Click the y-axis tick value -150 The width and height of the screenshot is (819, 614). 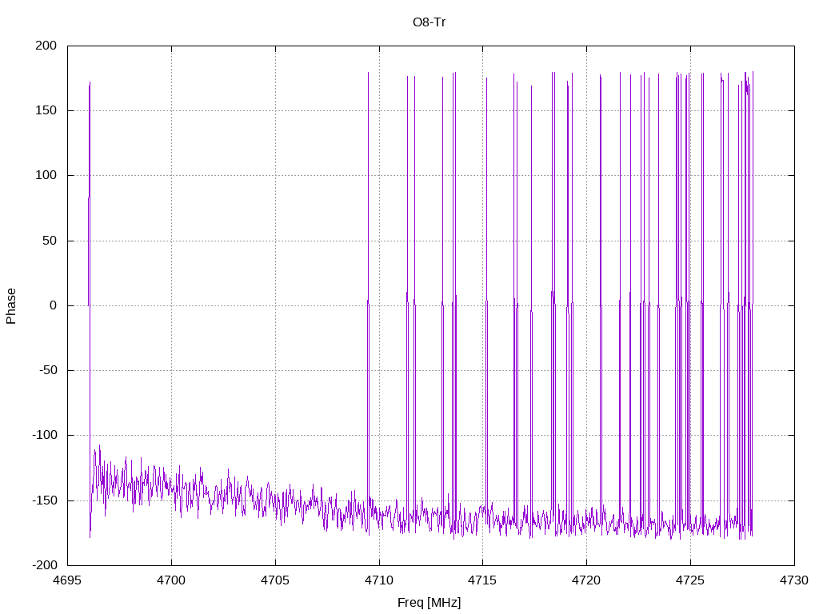pyautogui.click(x=45, y=500)
